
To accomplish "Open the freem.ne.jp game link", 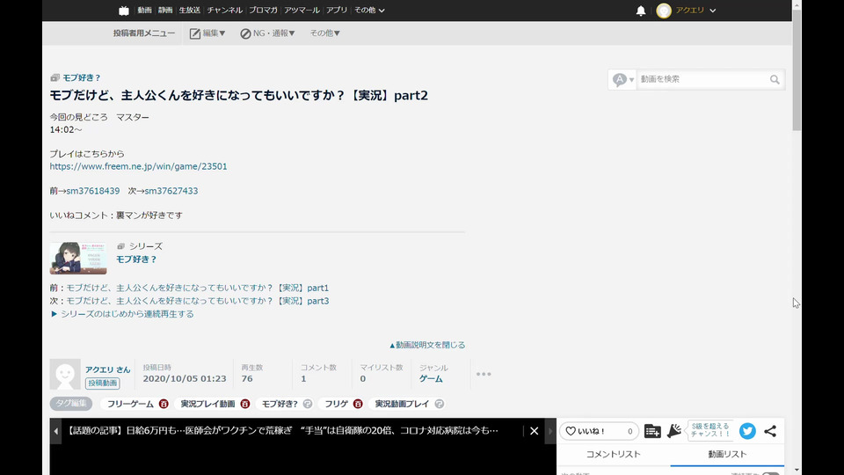I will pos(138,166).
